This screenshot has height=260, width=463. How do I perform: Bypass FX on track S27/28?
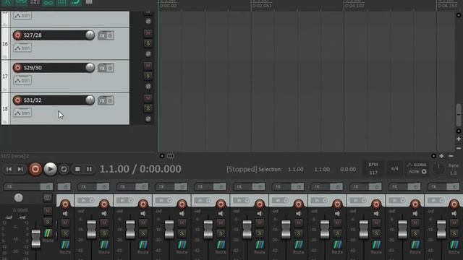coord(110,35)
